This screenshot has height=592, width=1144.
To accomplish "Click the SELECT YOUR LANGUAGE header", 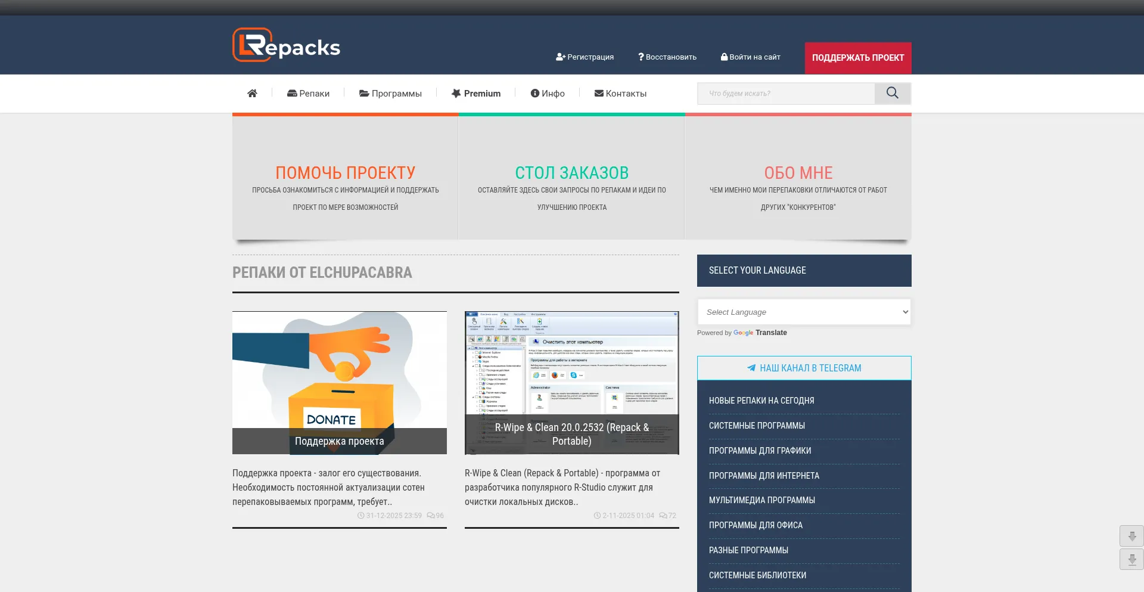I will (804, 271).
